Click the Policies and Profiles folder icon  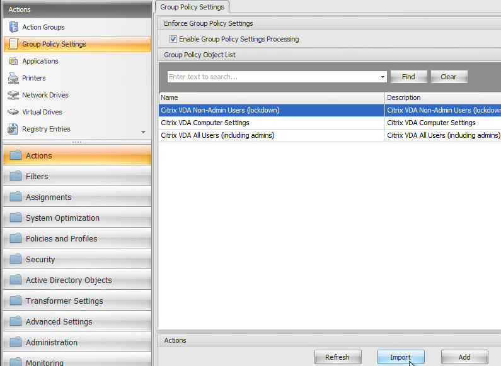[x=15, y=238]
